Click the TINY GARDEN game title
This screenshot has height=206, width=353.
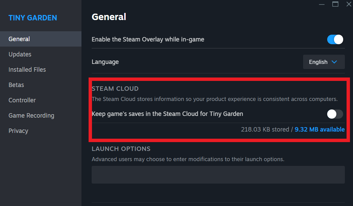(x=33, y=18)
